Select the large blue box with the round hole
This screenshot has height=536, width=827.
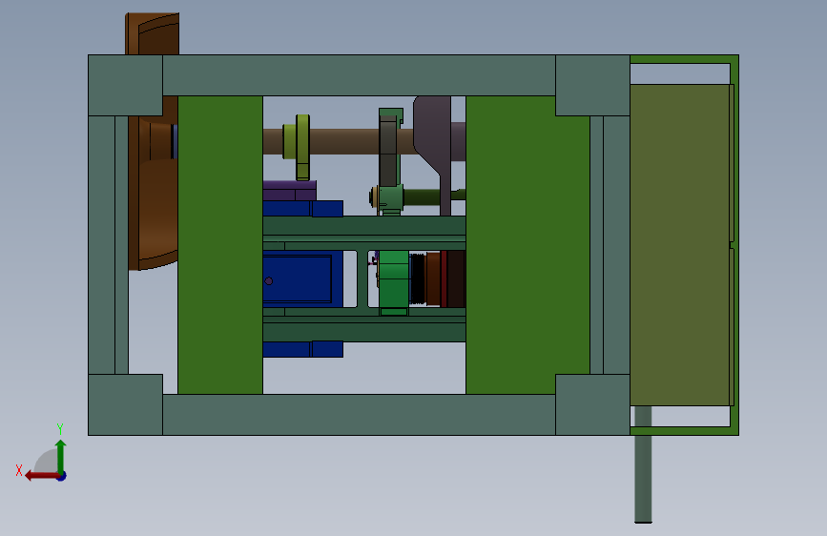pos(302,278)
